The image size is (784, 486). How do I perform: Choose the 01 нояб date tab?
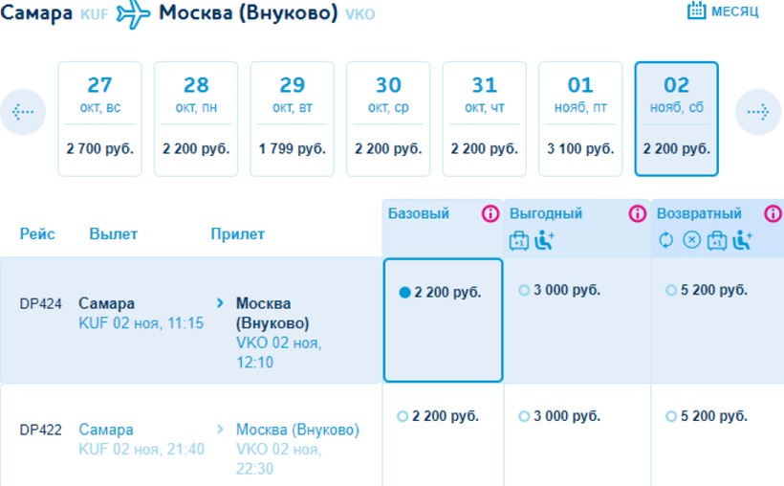tap(580, 119)
